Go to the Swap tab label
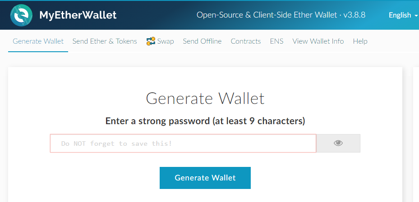The width and height of the screenshot is (419, 202). (x=166, y=41)
